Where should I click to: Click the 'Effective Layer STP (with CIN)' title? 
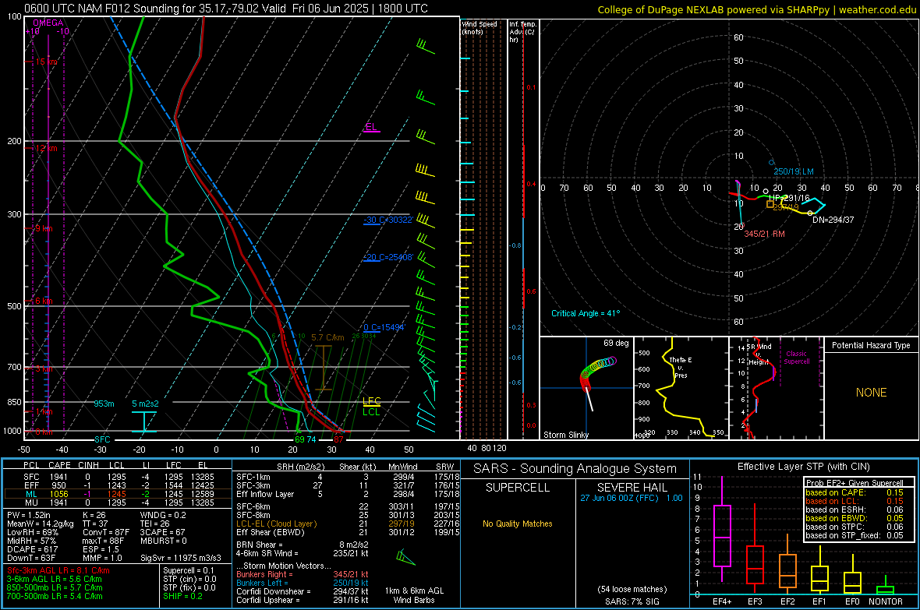tap(803, 467)
